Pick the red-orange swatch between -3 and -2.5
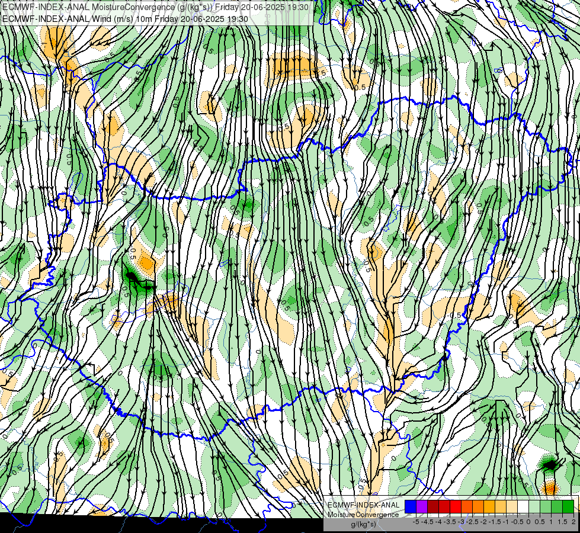 (x=467, y=507)
